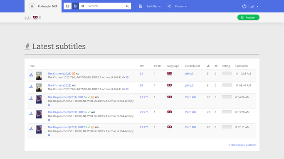Viewport: 284px width, 159px height.
Task: Select the subtitle document search mode icon
Action: (75, 6)
